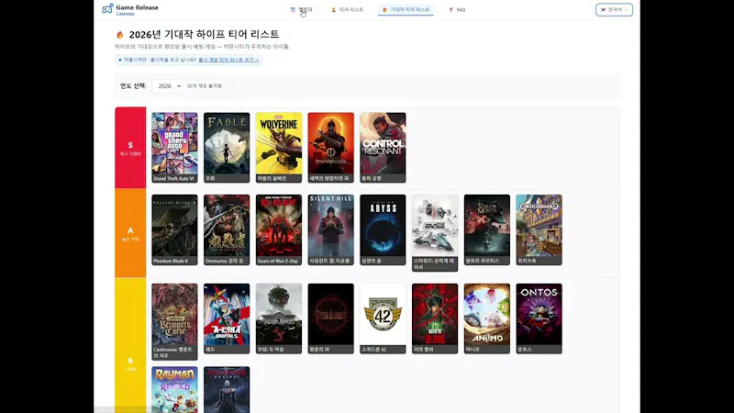
Task: Open the Hellraiser Revival game card
Action: tap(227, 389)
